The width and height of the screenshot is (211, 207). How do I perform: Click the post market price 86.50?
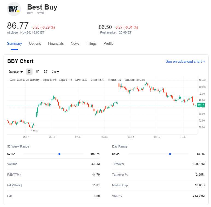click(105, 27)
